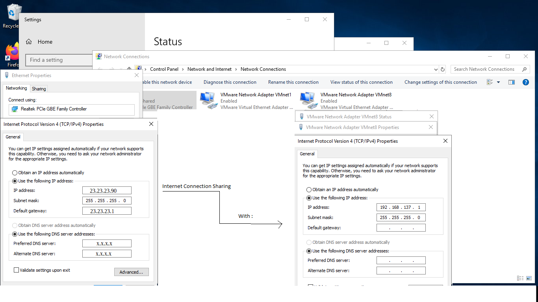Viewport: 538px width, 302px height.
Task: Click Change settings of this connection
Action: [441, 82]
